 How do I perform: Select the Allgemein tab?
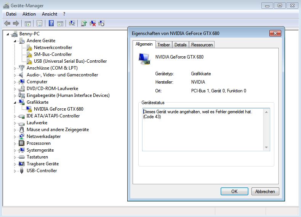click(144, 44)
